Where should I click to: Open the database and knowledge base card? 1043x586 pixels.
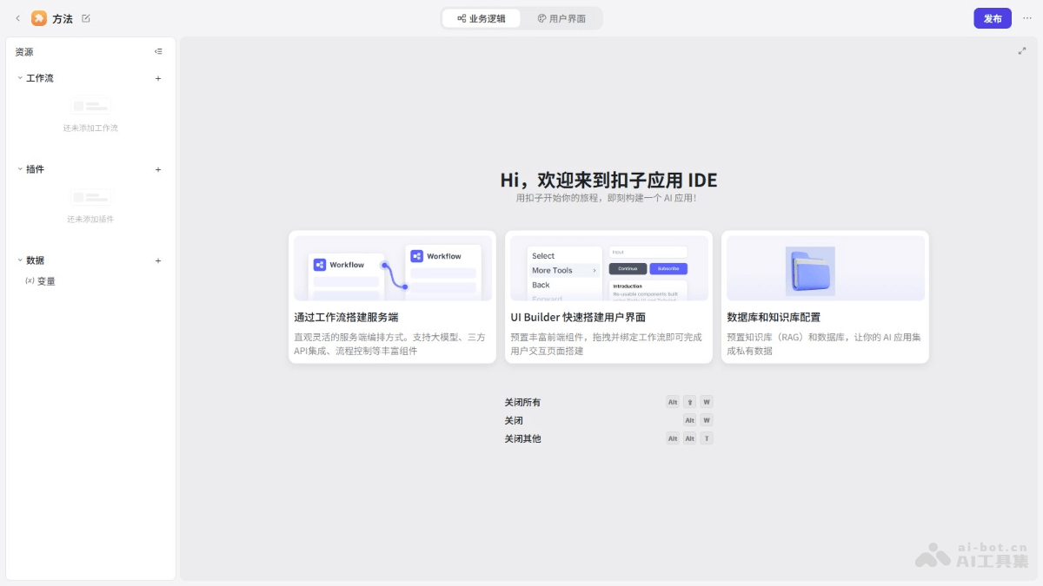coord(825,297)
